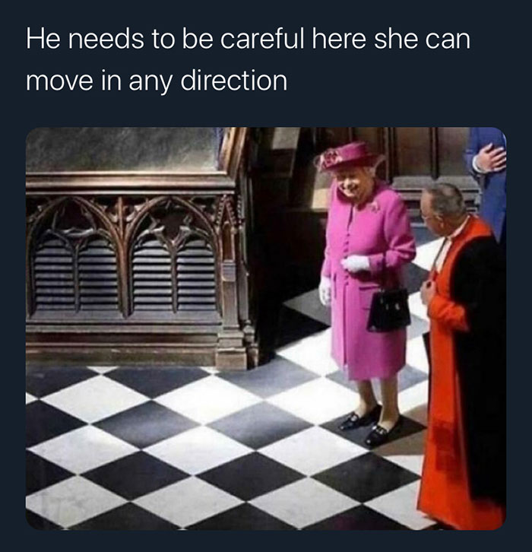Viewport: 532px width, 552px height.
Task: Click the white glove on the woman's hand
Action: pos(356,264)
